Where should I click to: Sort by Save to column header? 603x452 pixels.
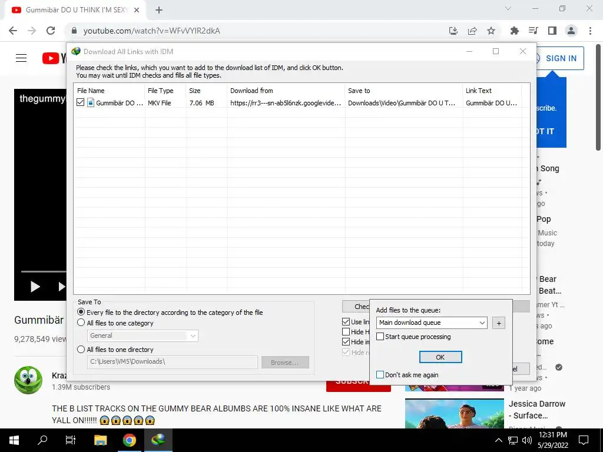click(x=404, y=91)
